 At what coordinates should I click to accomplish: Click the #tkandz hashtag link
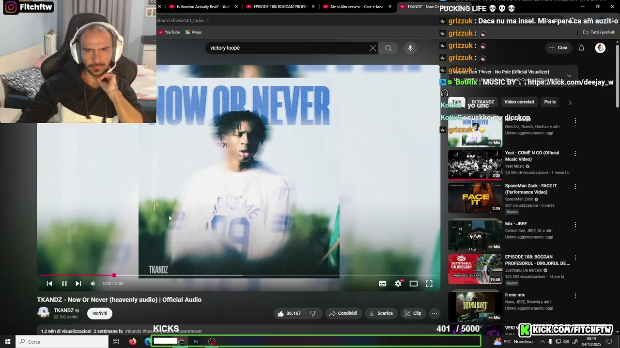tap(133, 331)
